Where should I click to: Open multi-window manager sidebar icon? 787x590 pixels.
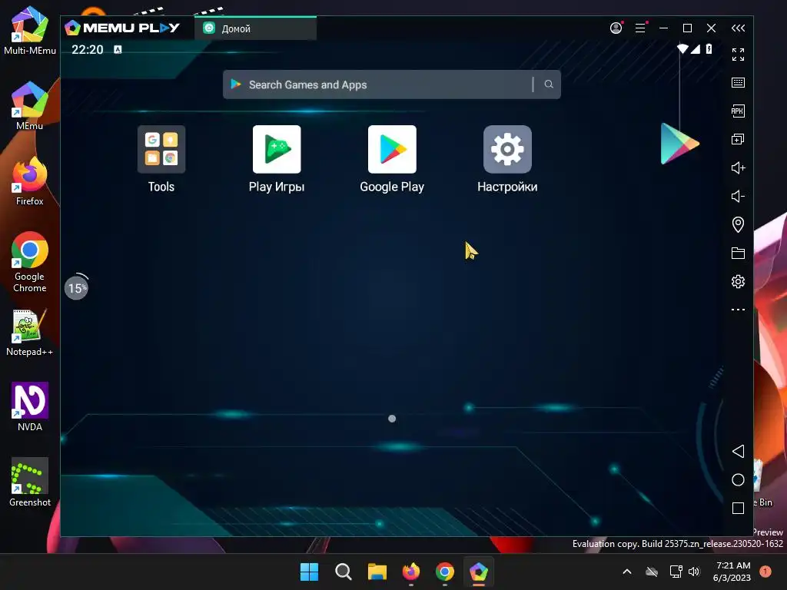(738, 139)
